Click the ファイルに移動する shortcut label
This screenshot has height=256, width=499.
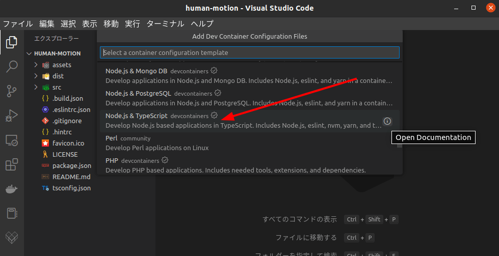coord(306,238)
